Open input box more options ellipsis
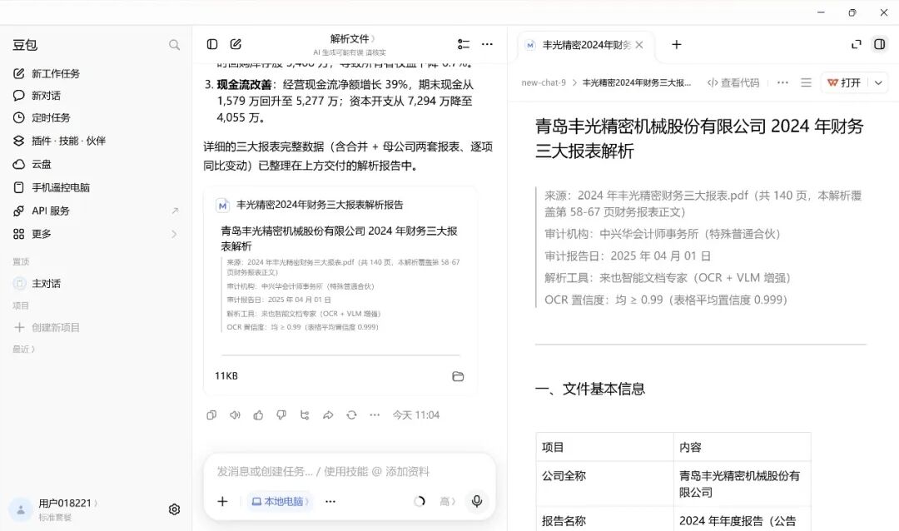The height and width of the screenshot is (531, 899). click(330, 501)
